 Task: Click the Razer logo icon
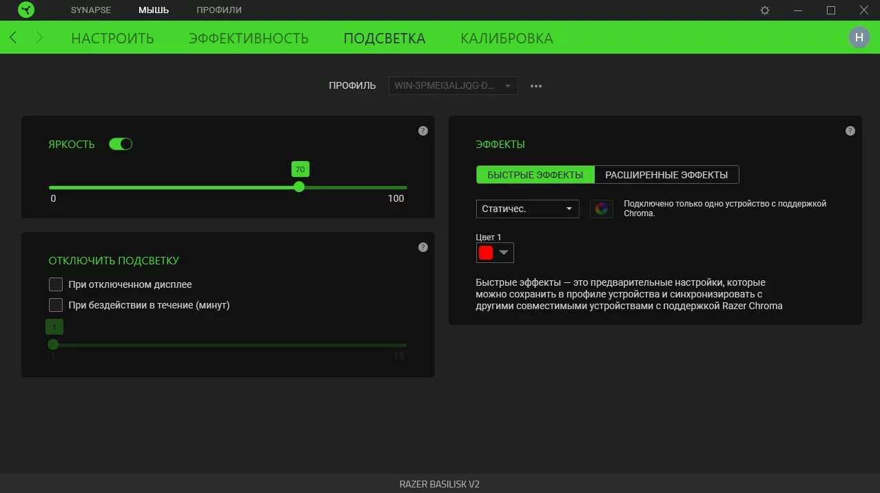click(x=25, y=10)
